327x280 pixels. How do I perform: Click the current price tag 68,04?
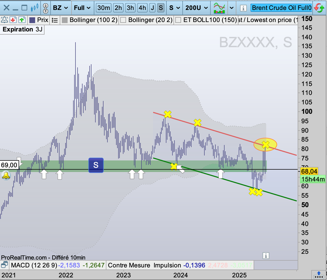309,172
